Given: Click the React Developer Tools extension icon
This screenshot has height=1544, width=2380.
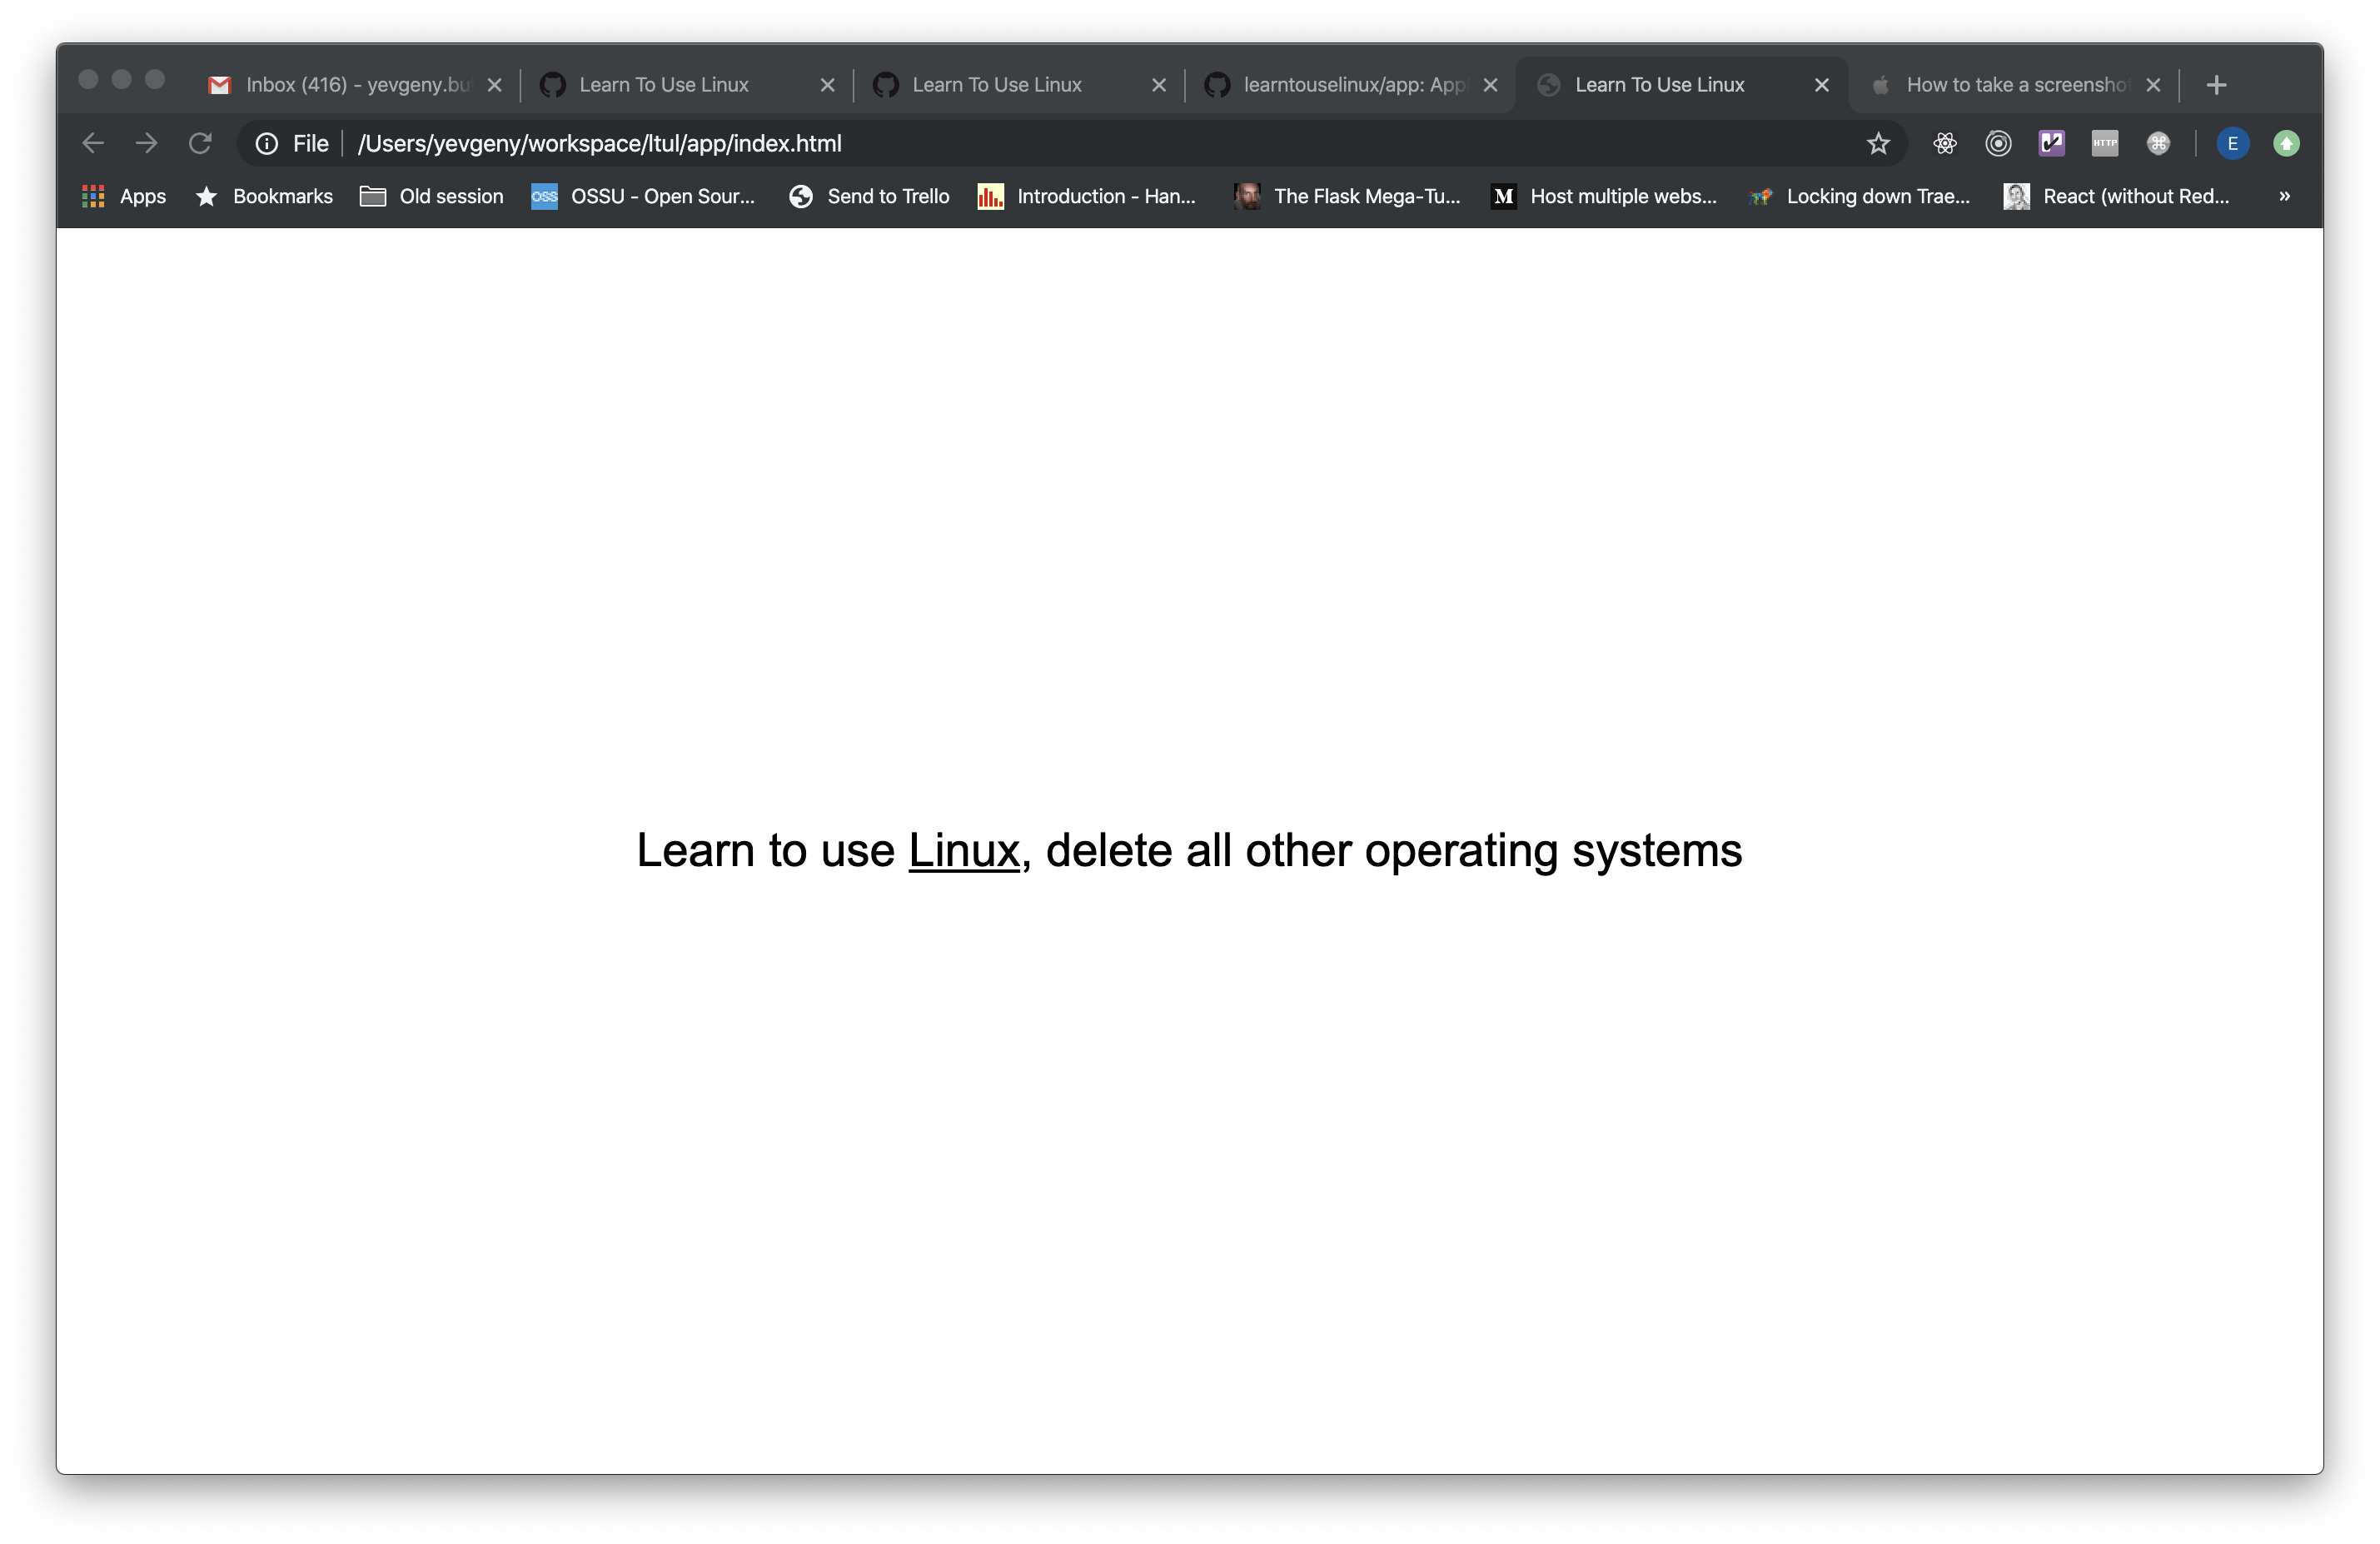Looking at the screenshot, I should [1944, 144].
